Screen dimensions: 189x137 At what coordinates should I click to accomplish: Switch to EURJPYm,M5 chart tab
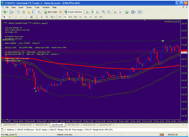(x=26, y=125)
